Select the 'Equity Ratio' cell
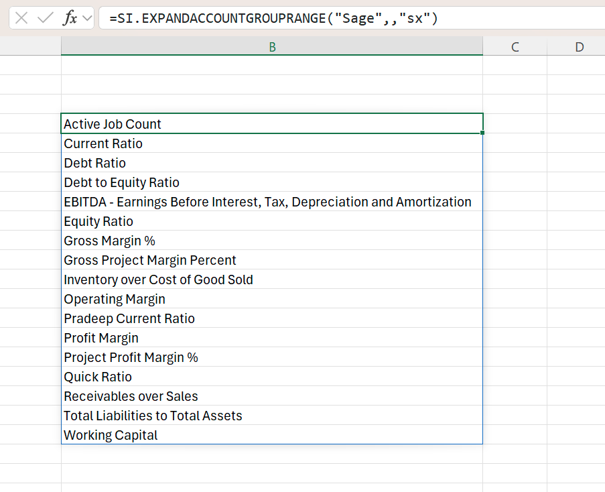 (x=272, y=221)
